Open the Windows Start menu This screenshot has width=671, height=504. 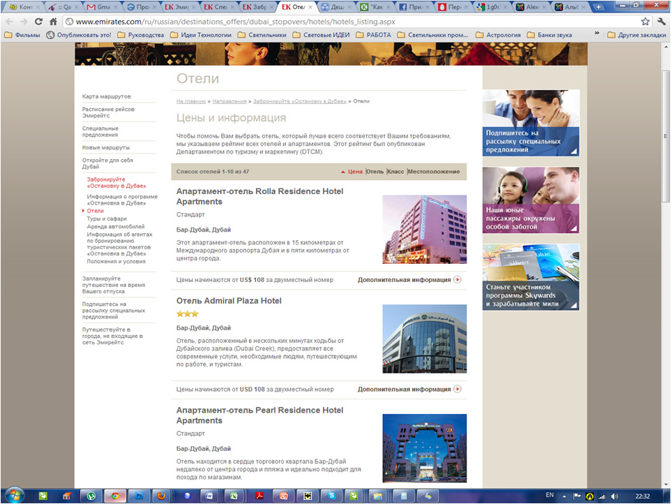14,496
